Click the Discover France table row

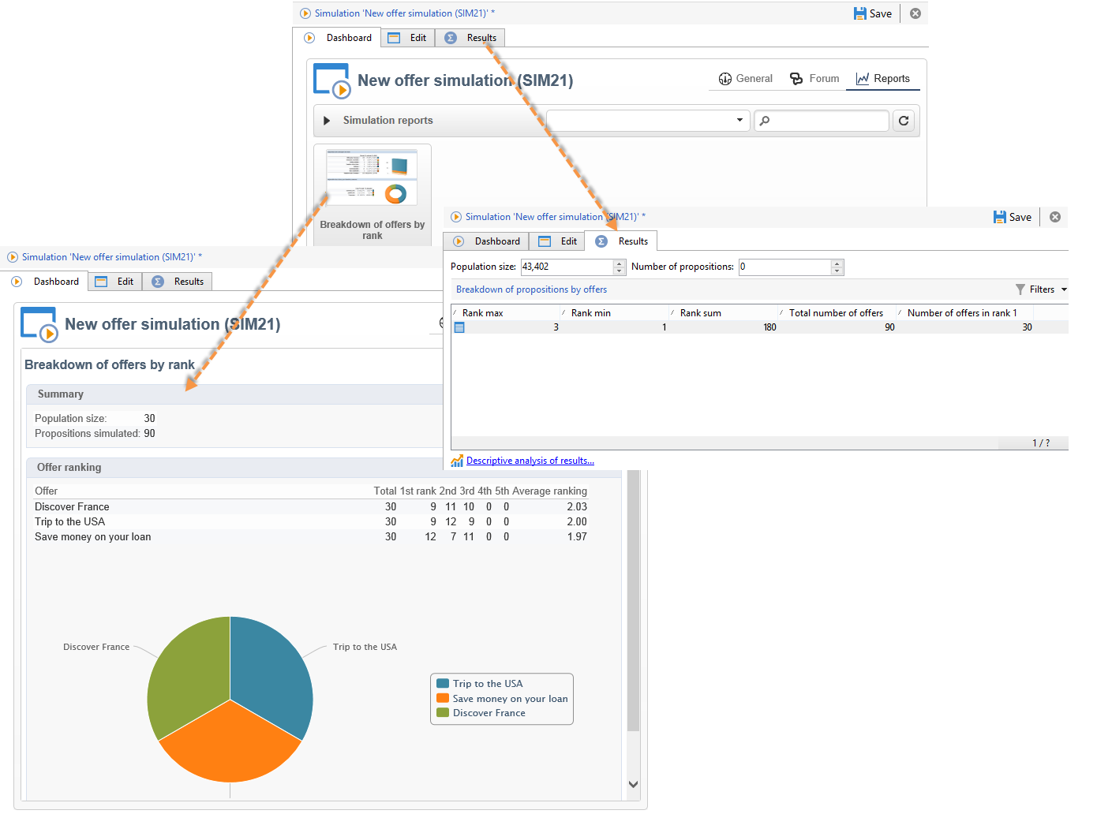(x=311, y=507)
